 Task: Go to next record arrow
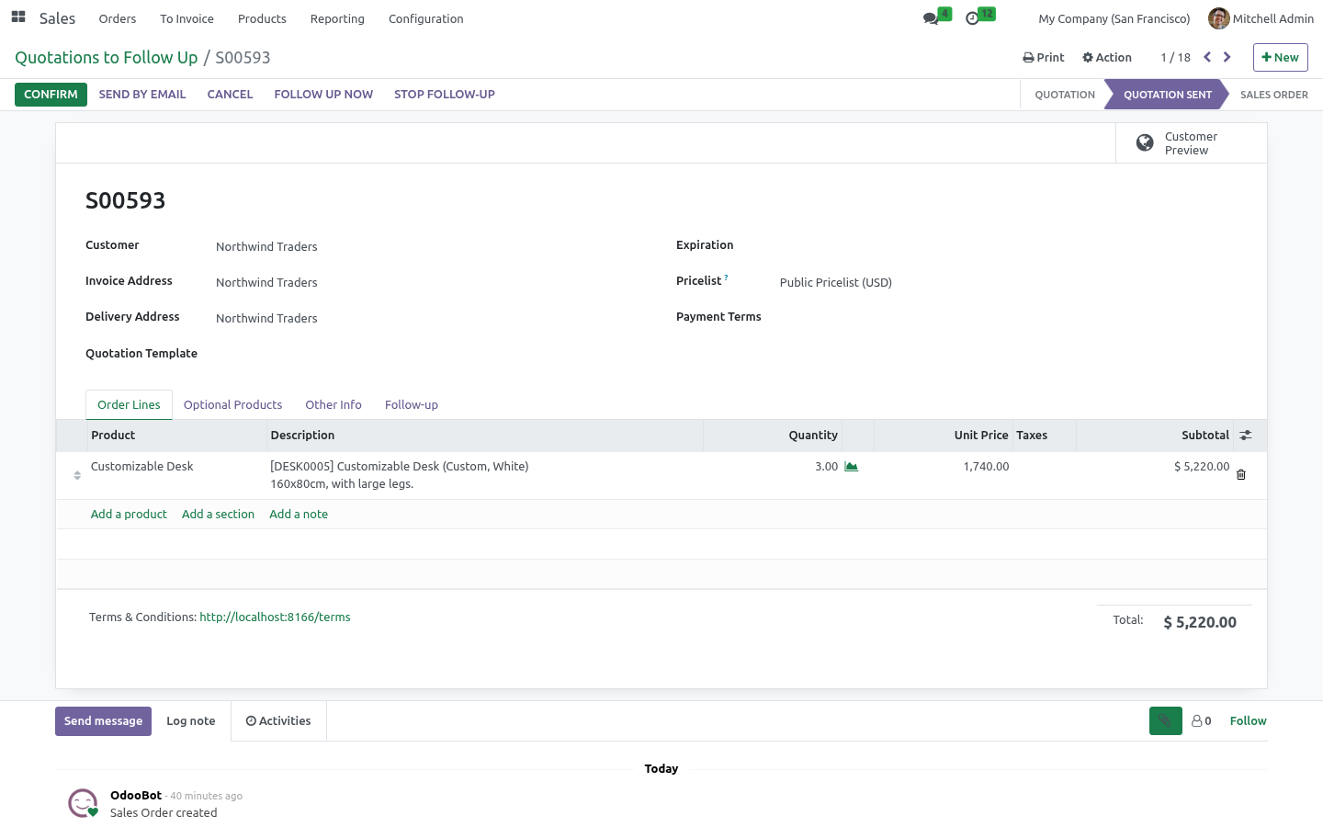coord(1227,57)
